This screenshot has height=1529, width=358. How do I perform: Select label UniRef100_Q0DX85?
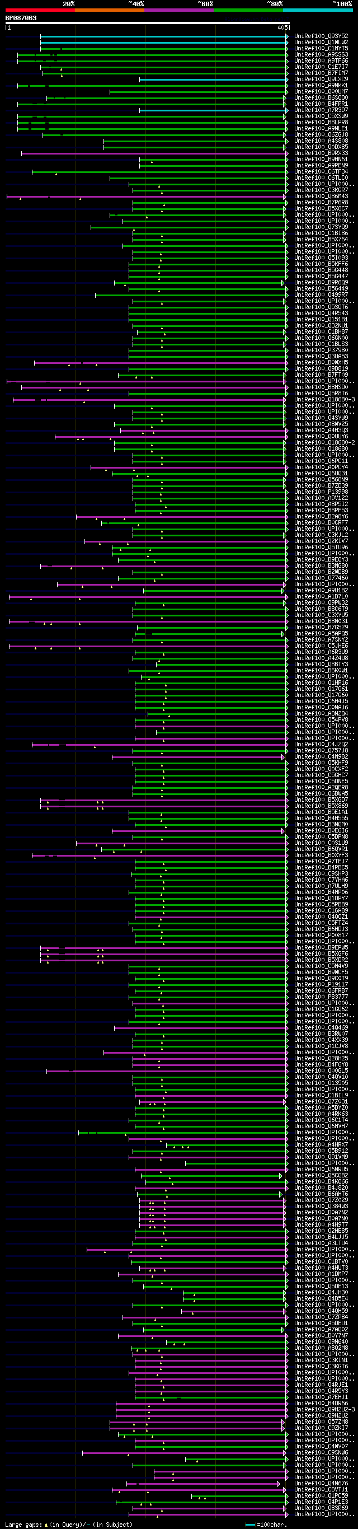(x=321, y=147)
